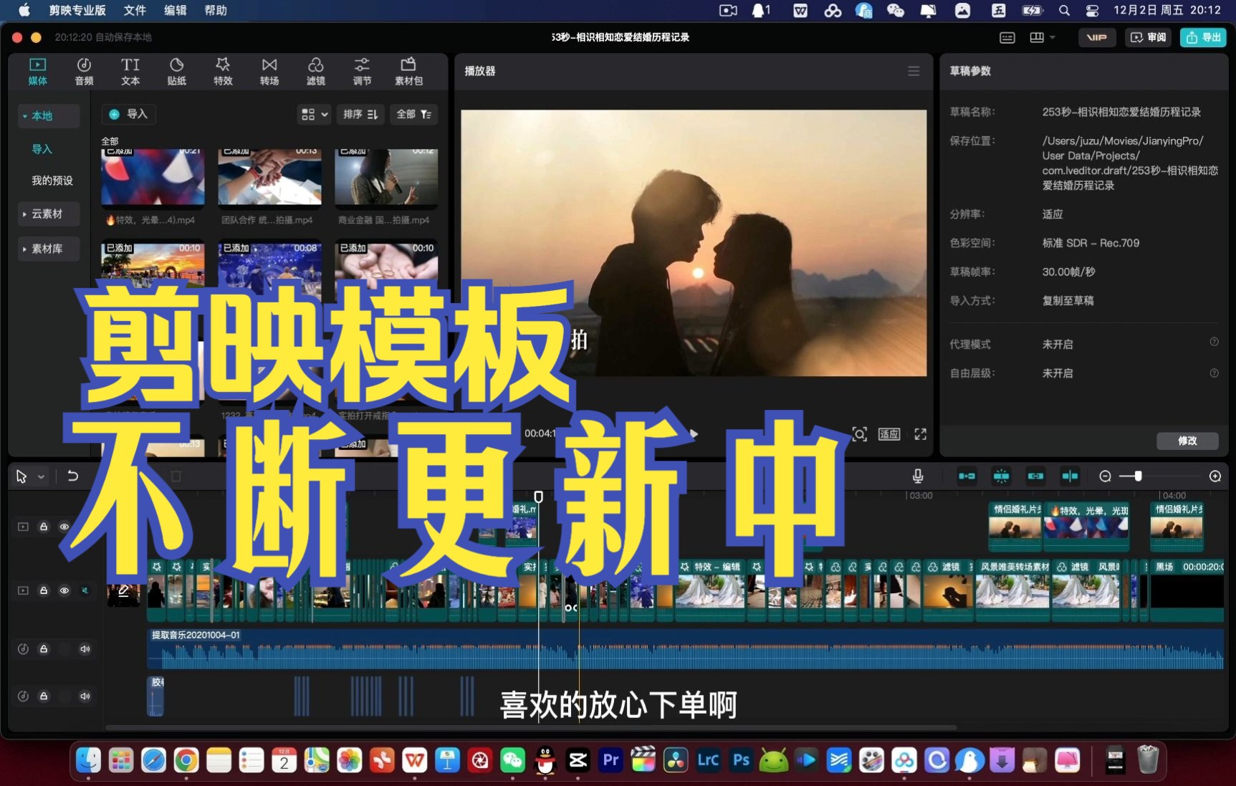The height and width of the screenshot is (786, 1236).
Task: Switch to the 素材库 sidebar section
Action: [x=48, y=248]
